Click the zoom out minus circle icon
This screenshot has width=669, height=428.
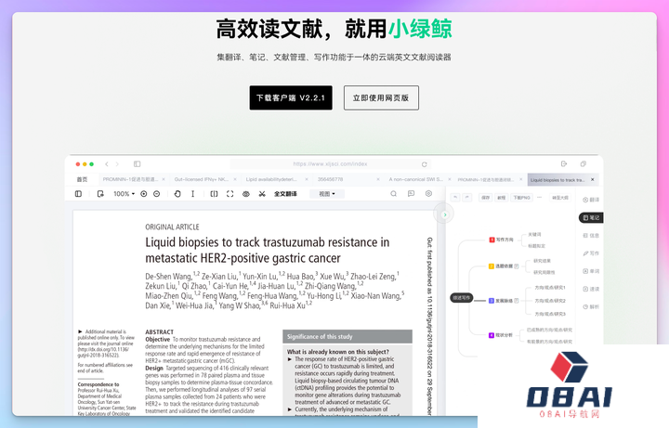(157, 194)
